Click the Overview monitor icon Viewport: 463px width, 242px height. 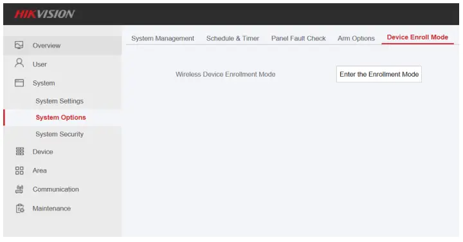pyautogui.click(x=19, y=45)
